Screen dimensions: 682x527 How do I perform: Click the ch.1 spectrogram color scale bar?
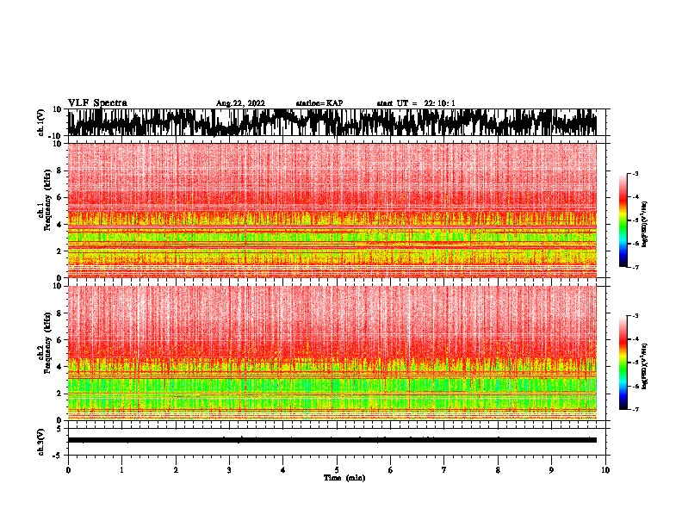point(623,220)
